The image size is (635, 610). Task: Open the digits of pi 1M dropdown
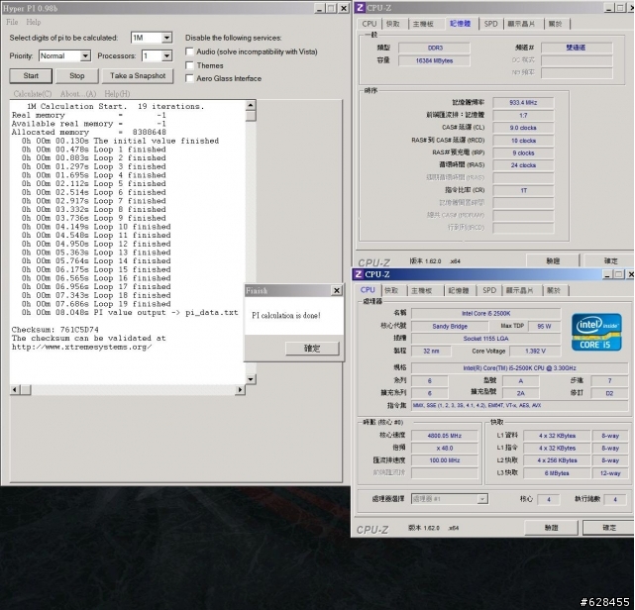166,38
